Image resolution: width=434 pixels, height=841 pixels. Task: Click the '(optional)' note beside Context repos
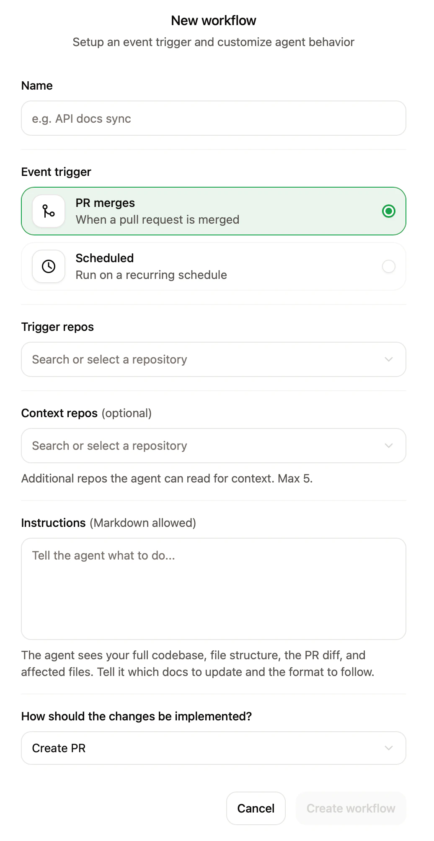tap(127, 413)
